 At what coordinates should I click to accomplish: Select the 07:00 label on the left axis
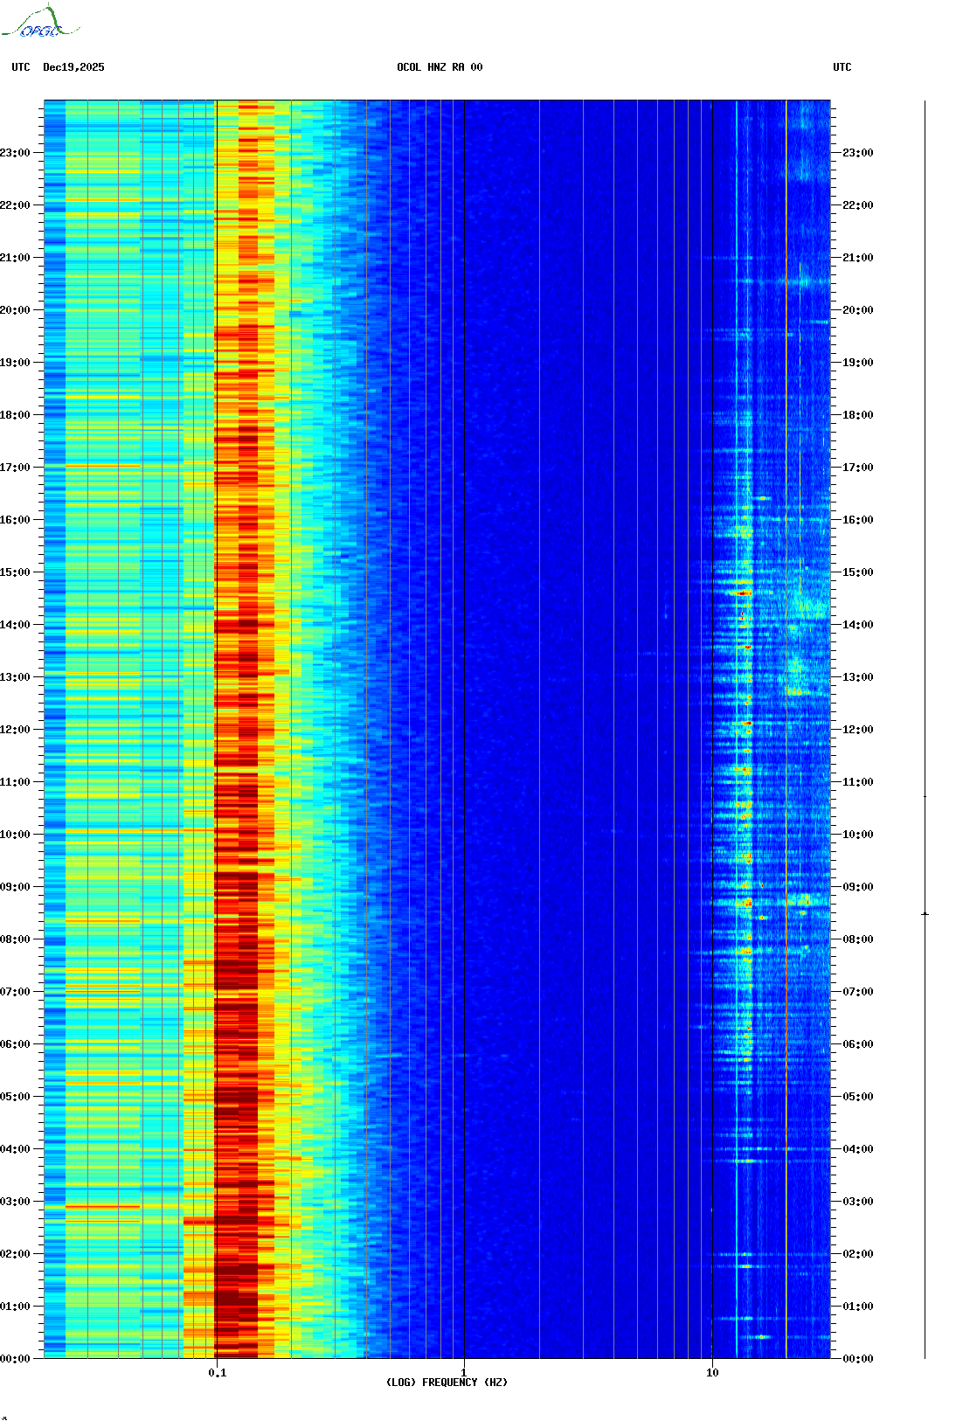(15, 992)
